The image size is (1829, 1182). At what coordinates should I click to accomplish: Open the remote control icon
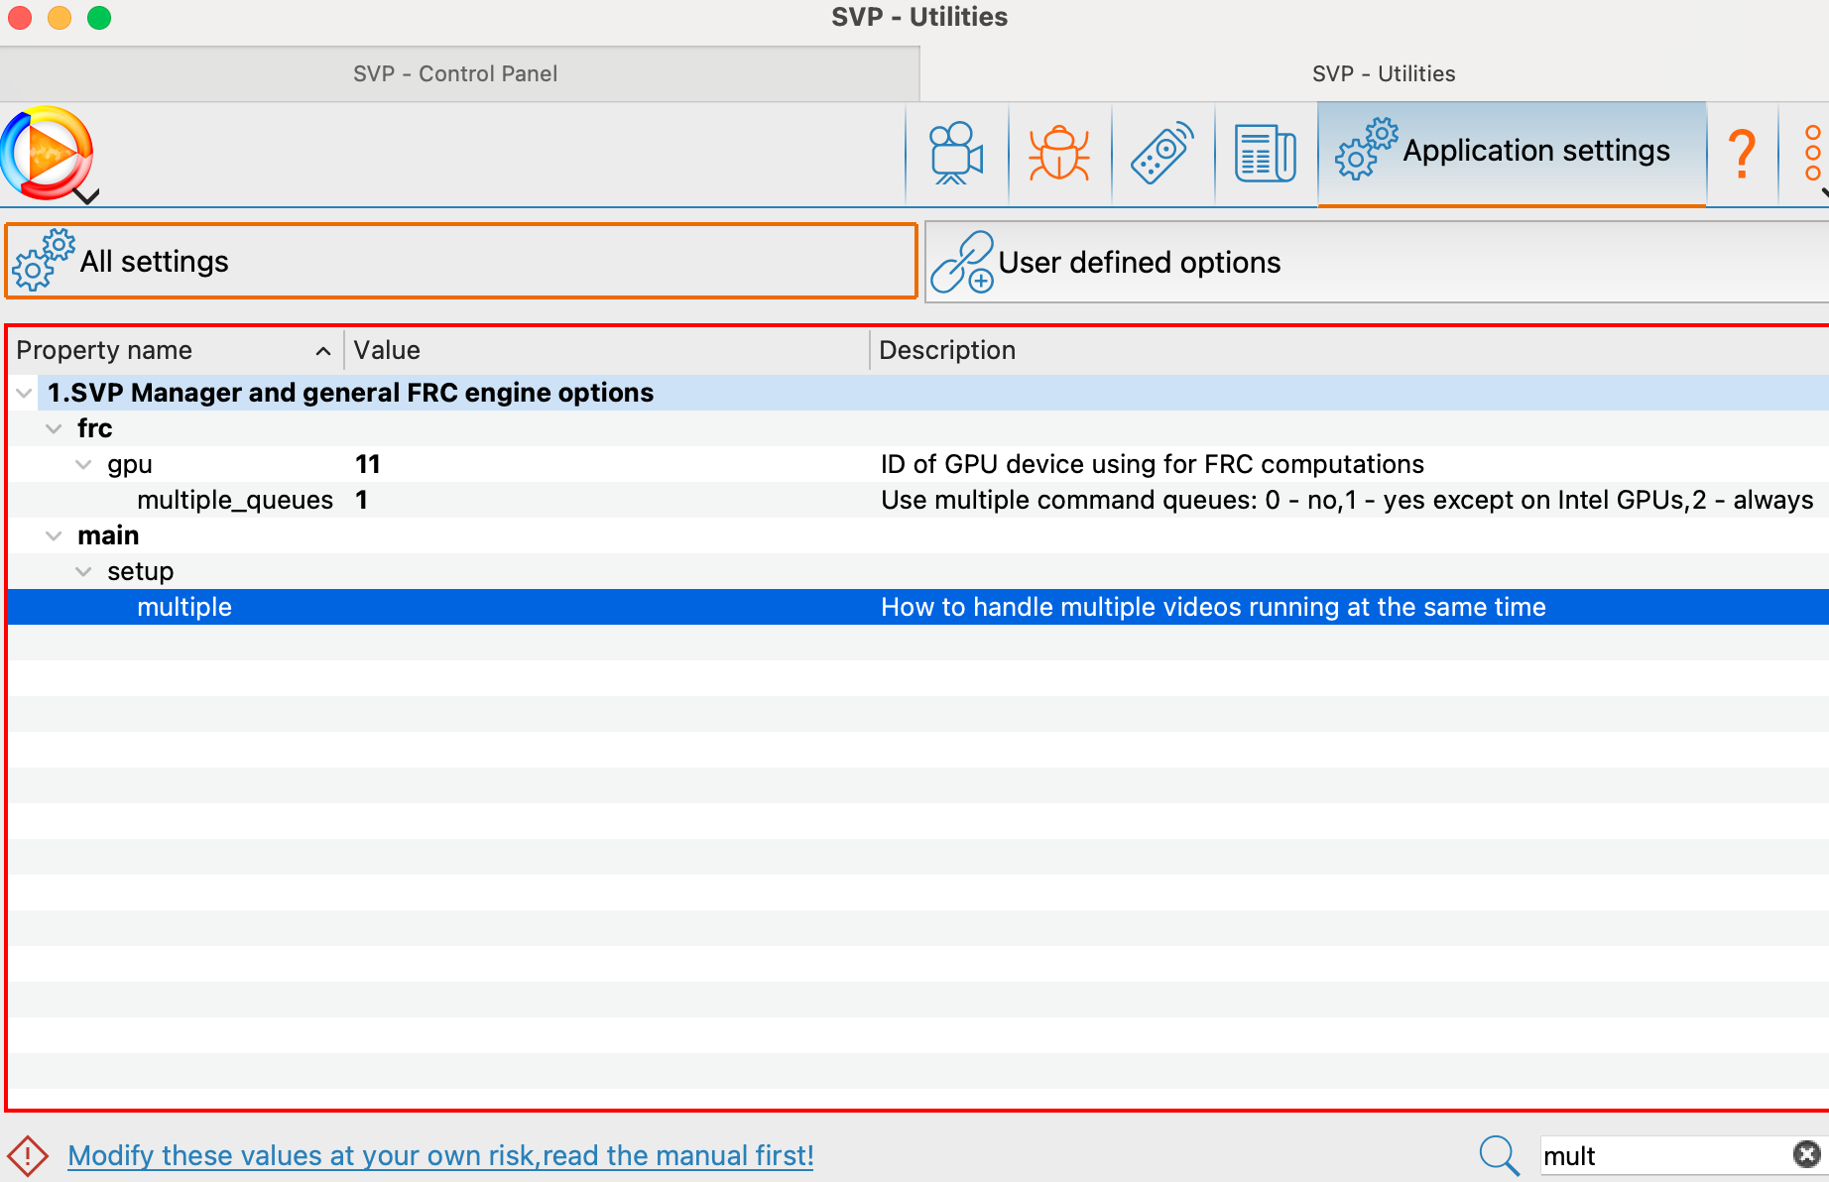click(x=1161, y=154)
